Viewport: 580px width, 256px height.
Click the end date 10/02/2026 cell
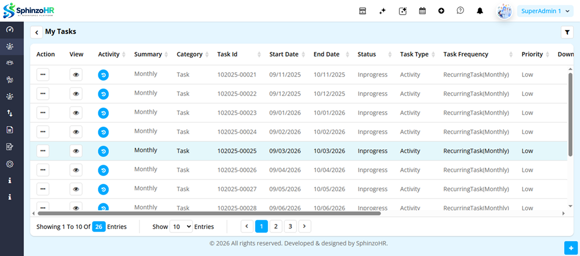point(329,132)
